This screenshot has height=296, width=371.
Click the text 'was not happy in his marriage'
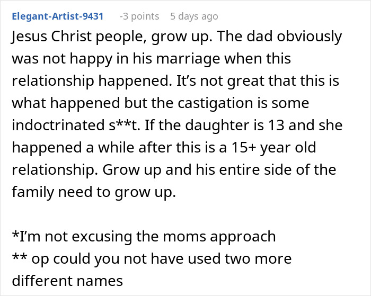click(x=116, y=59)
